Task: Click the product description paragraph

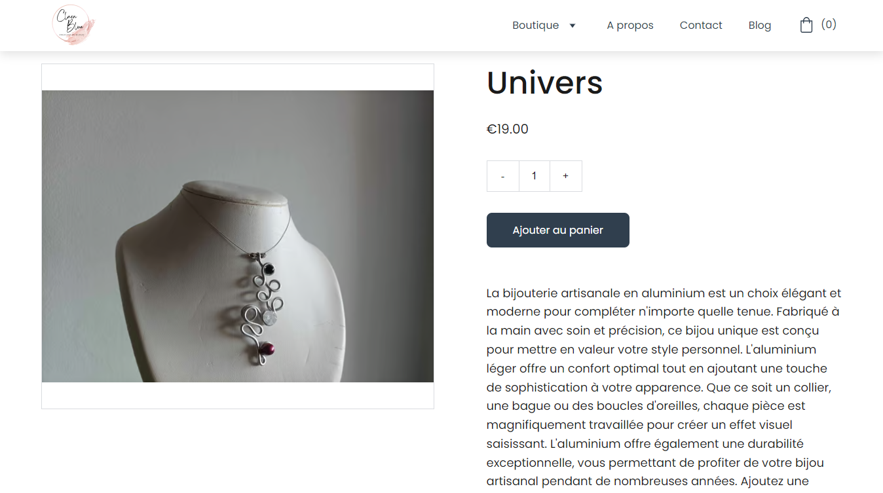Action: (664, 387)
